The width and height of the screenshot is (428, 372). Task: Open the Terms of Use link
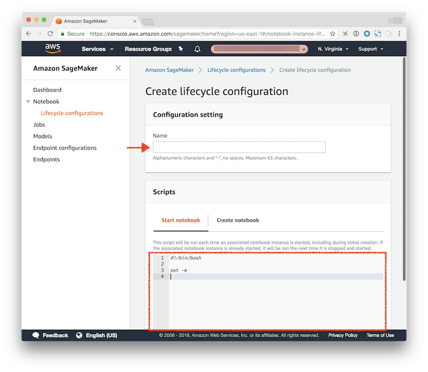[380, 335]
